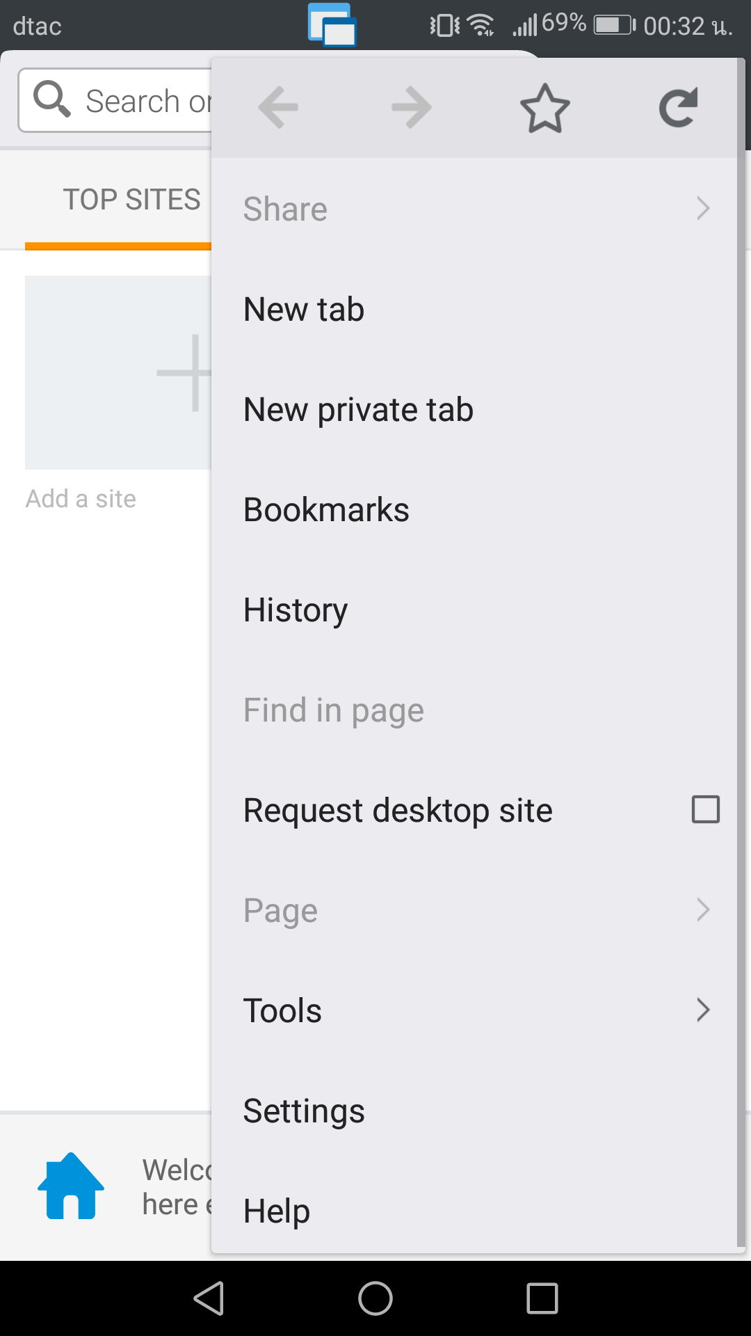Tap the search magnifier icon
751x1336 pixels.
[x=52, y=100]
